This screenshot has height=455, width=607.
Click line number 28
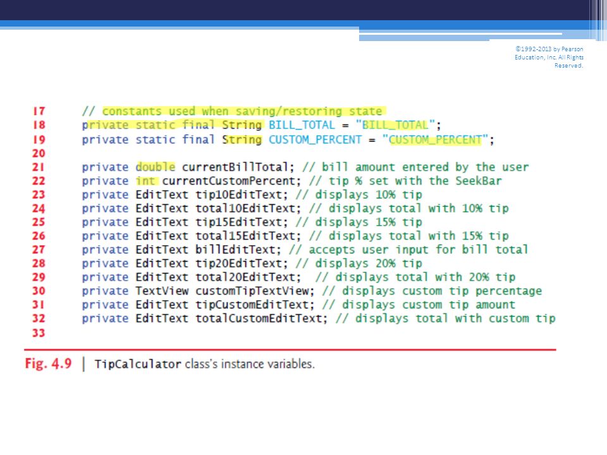click(x=39, y=264)
